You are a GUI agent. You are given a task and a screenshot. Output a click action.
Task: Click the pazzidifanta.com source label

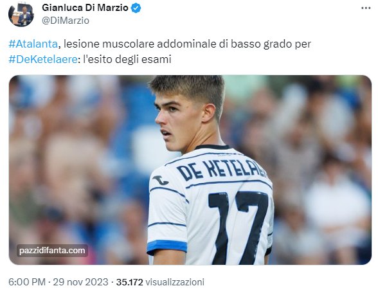(x=52, y=251)
